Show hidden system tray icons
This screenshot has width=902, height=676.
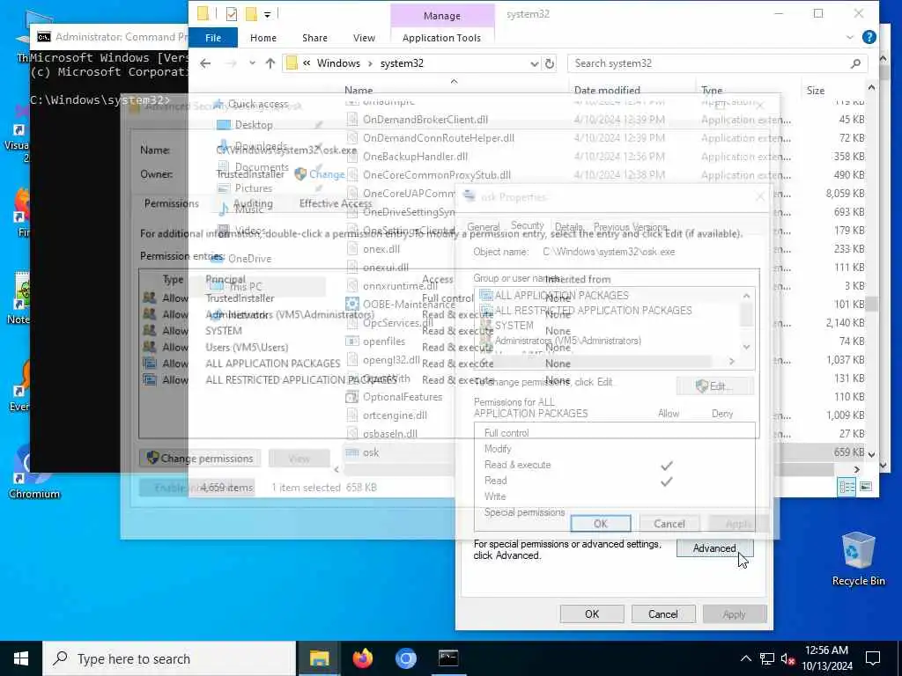[745, 658]
